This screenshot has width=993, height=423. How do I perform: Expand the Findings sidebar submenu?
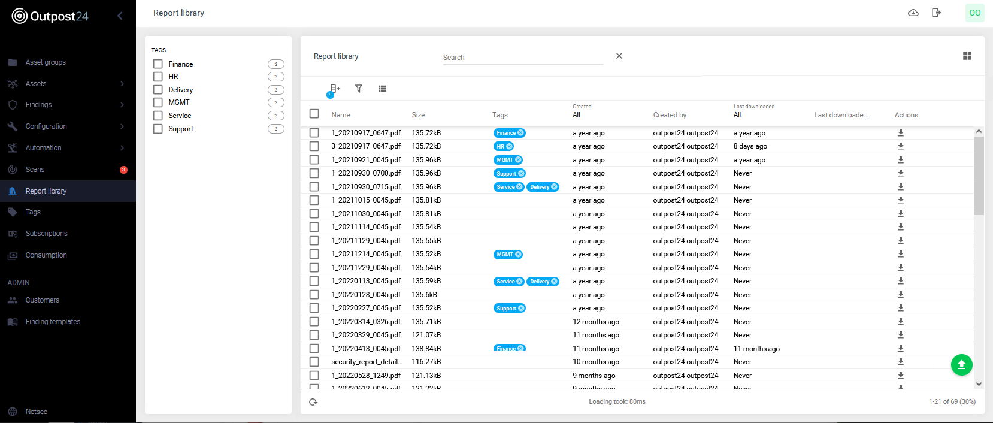click(122, 105)
